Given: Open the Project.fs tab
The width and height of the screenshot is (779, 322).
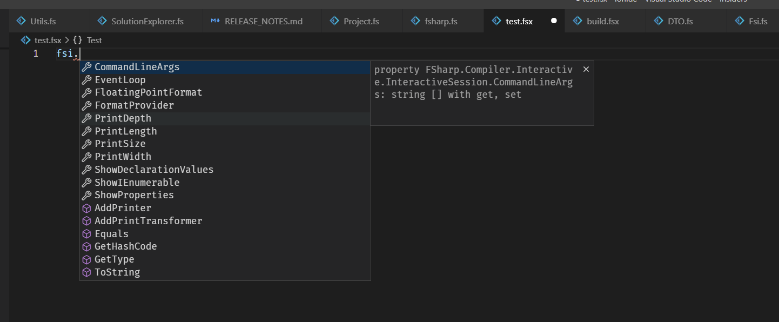Looking at the screenshot, I should coord(361,22).
